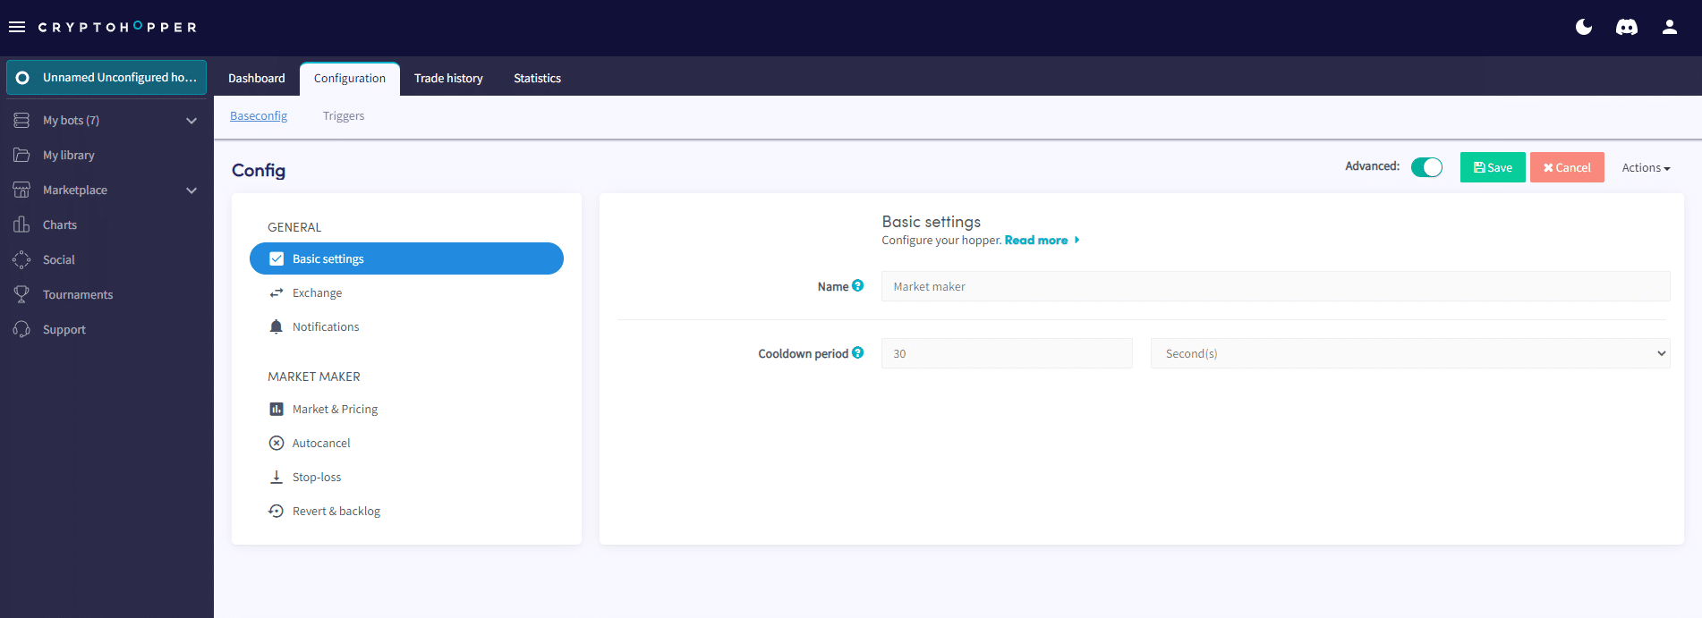Viewport: 1702px width, 618px height.
Task: Click the Save button
Action: coord(1493,167)
